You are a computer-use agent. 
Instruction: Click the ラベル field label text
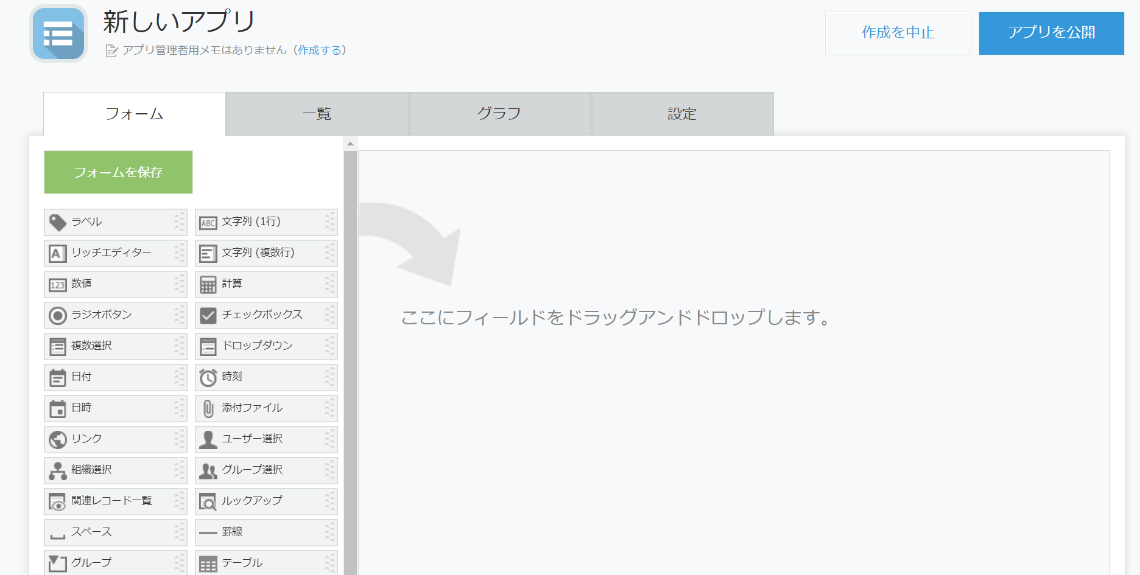86,221
